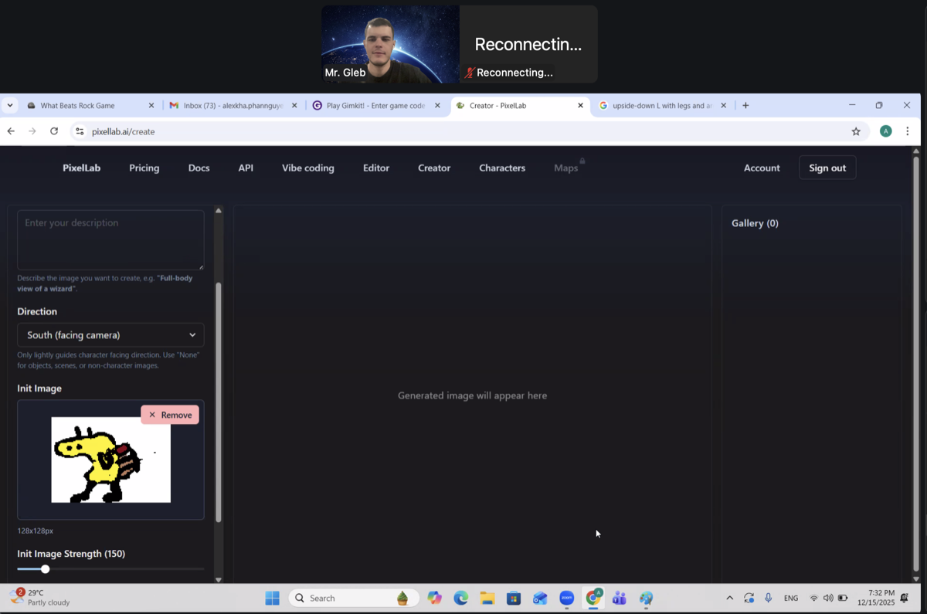This screenshot has height=614, width=927.
Task: Open Zoom from the taskbar
Action: click(x=566, y=598)
